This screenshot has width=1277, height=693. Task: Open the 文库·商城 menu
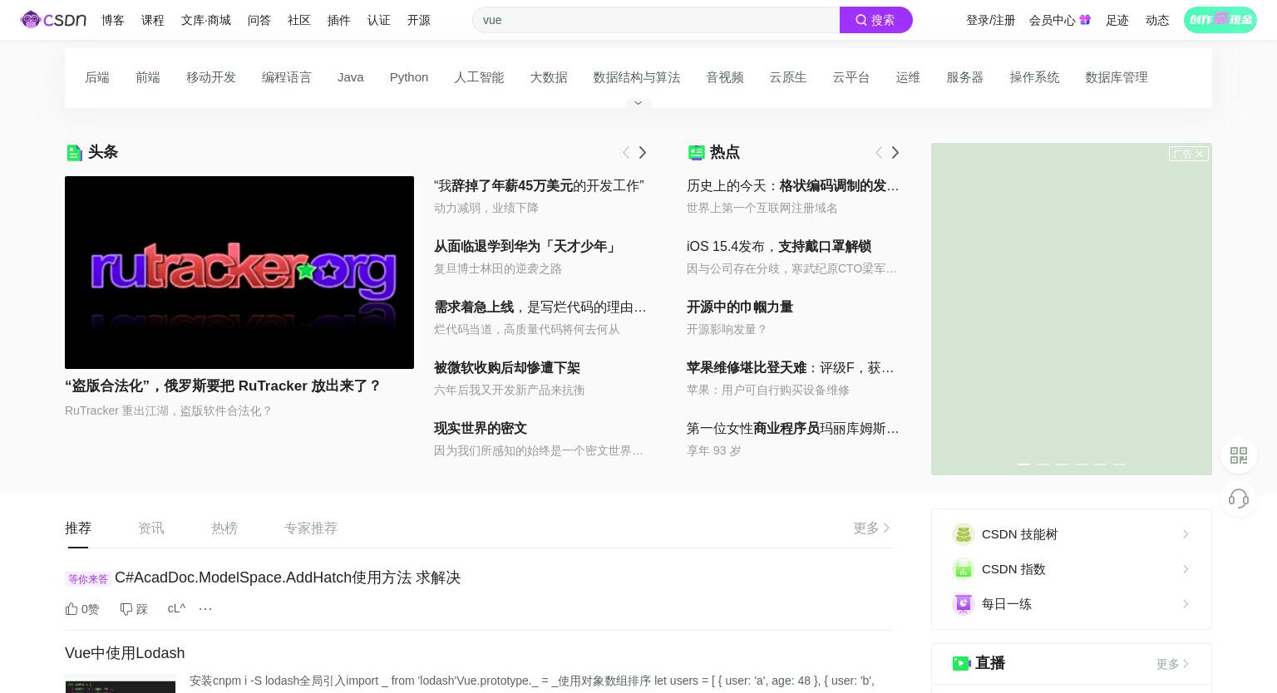click(206, 20)
